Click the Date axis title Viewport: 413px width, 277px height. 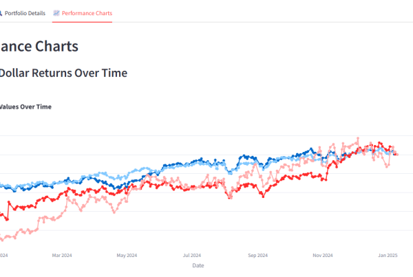pos(198,265)
